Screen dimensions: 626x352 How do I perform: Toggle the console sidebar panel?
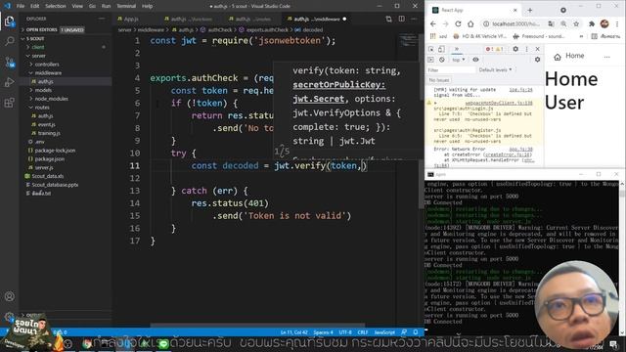pyautogui.click(x=430, y=60)
